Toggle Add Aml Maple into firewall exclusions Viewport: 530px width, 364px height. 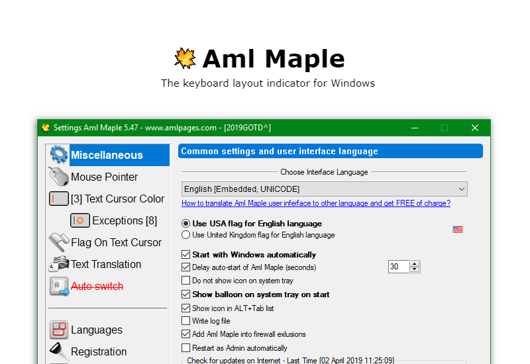[x=185, y=334]
